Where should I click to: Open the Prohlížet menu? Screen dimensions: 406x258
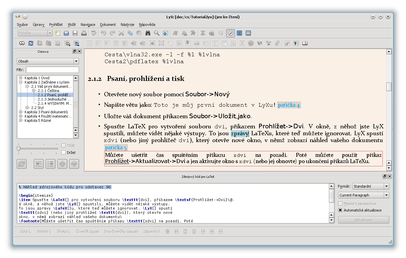click(56, 25)
